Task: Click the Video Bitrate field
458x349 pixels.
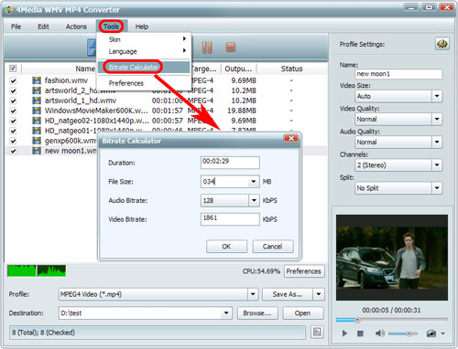Action: 230,219
